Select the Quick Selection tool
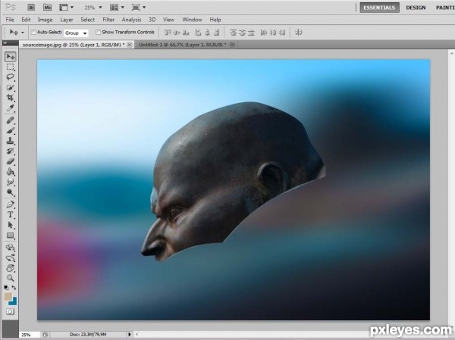Screen dimensions: 455x340 coord(10,87)
